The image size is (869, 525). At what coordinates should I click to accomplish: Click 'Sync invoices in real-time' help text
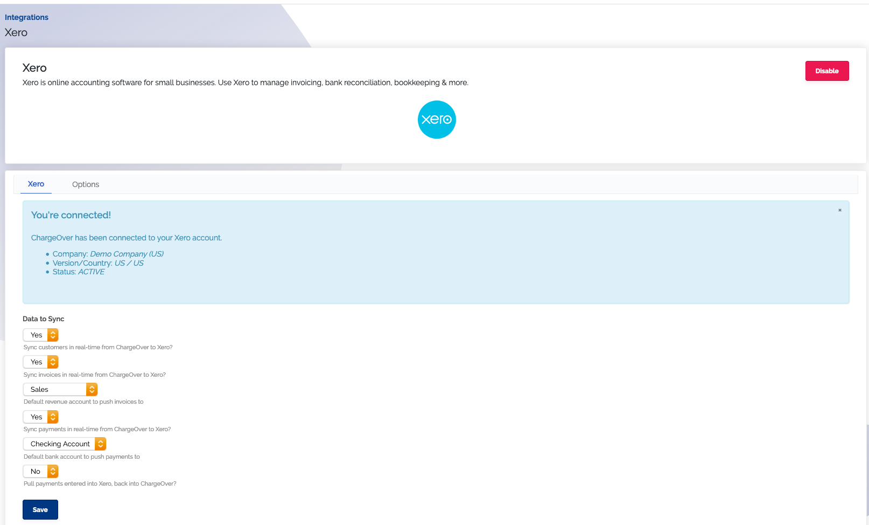tap(95, 375)
